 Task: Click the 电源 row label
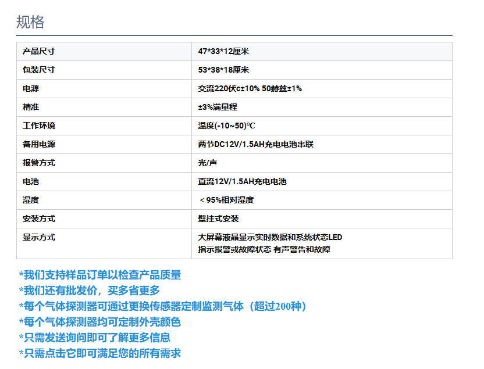(31, 88)
